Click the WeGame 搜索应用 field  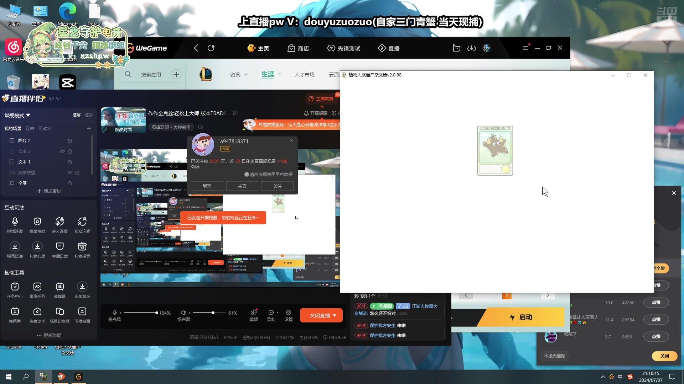[x=151, y=74]
